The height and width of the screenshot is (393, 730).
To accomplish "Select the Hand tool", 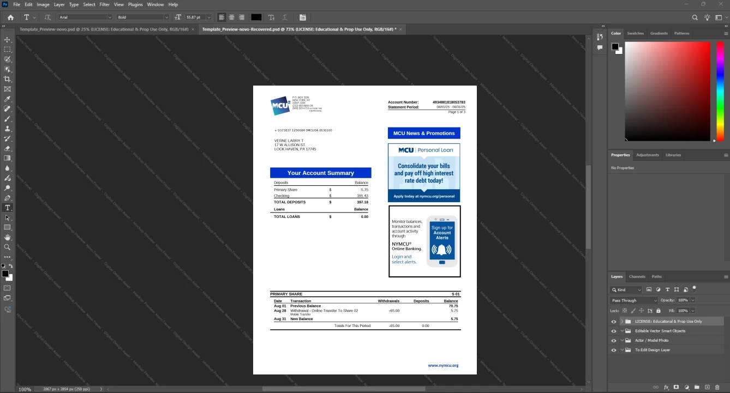I will pos(7,237).
